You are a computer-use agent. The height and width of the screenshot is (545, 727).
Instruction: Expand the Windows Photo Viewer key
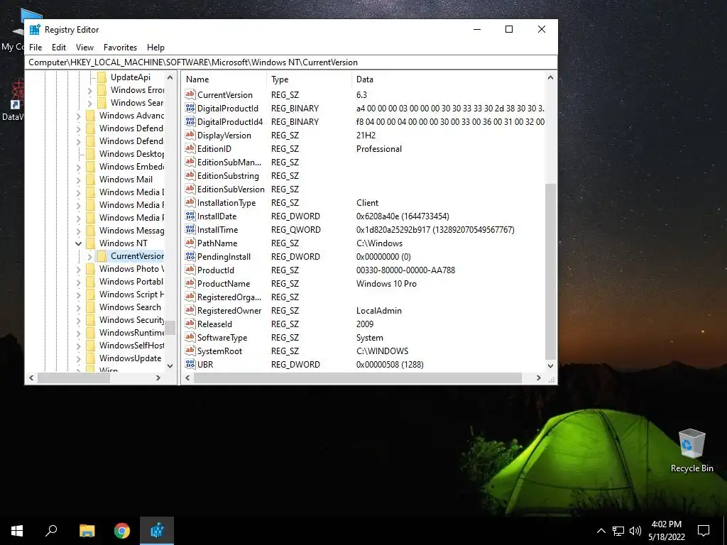pos(78,269)
